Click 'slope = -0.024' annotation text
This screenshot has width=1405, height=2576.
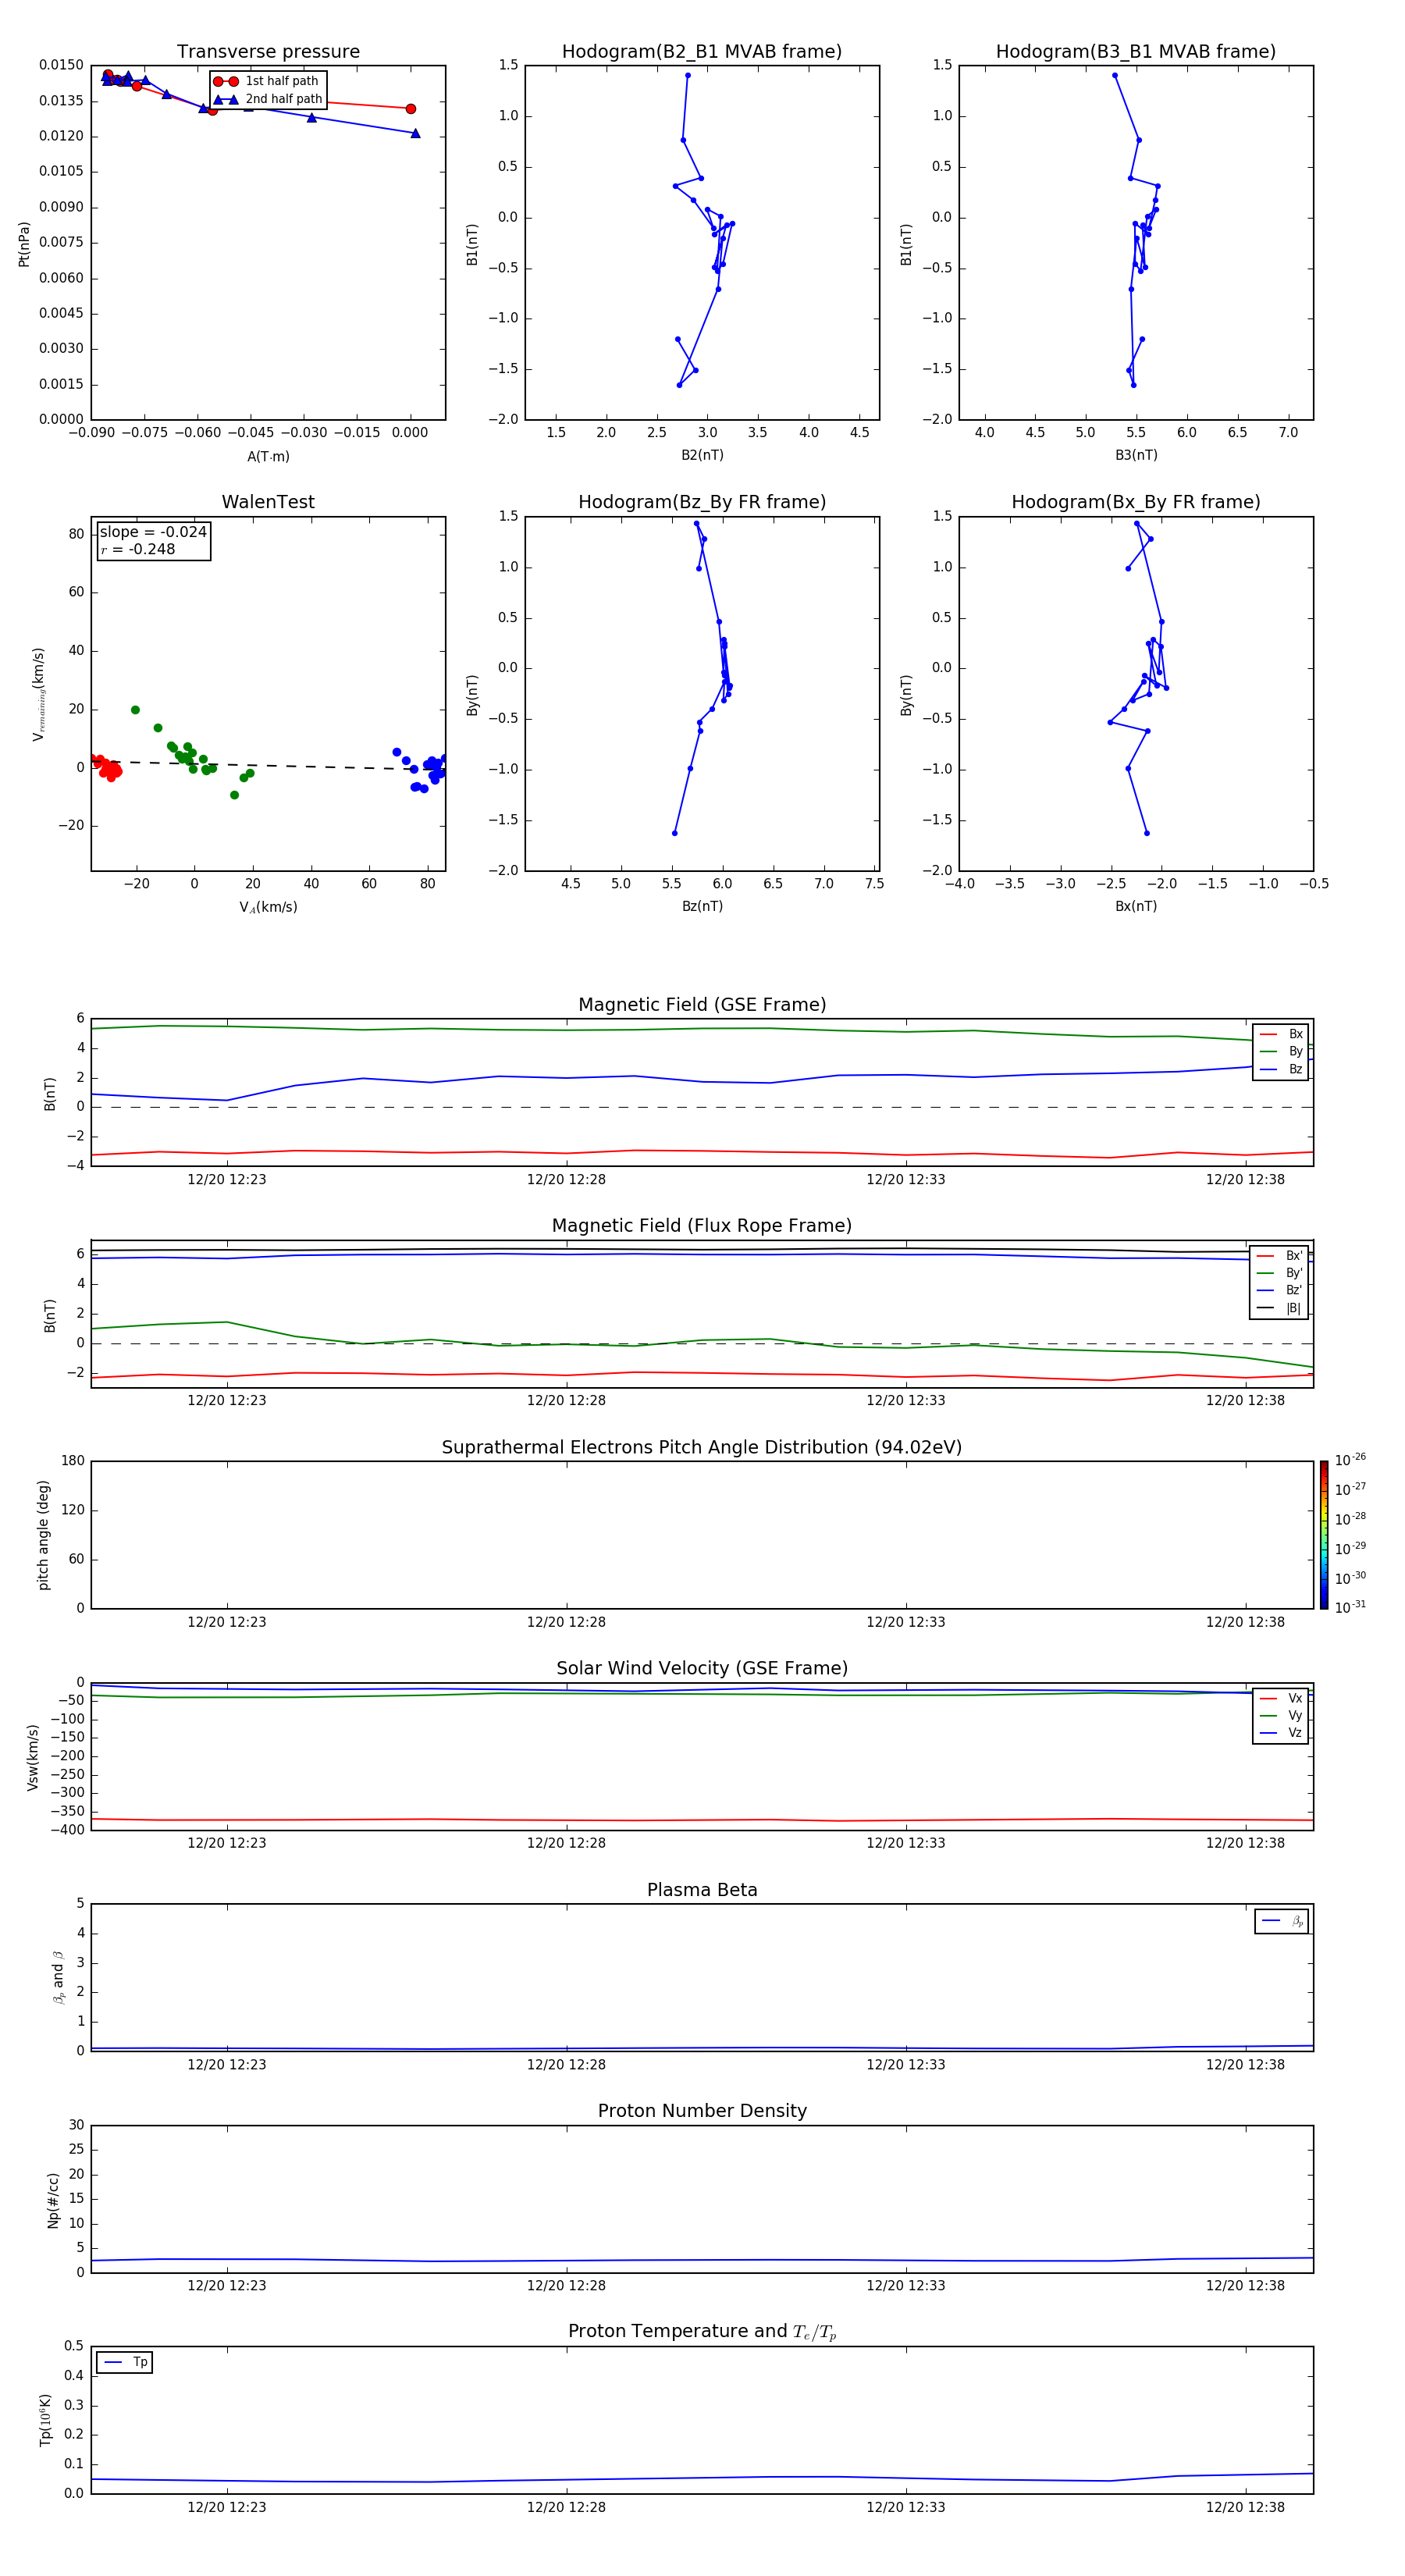pyautogui.click(x=153, y=532)
